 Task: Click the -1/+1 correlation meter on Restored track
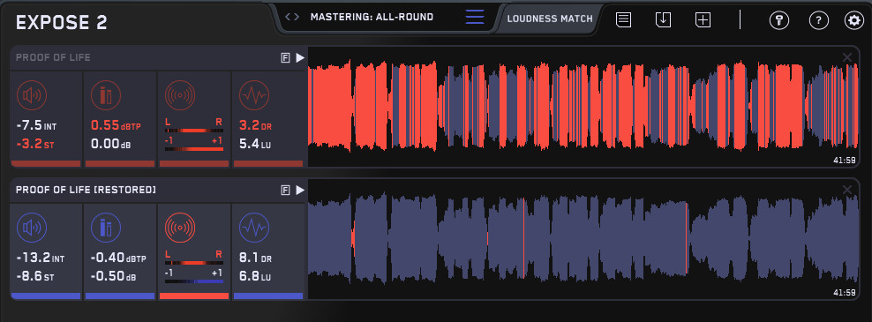click(x=194, y=281)
